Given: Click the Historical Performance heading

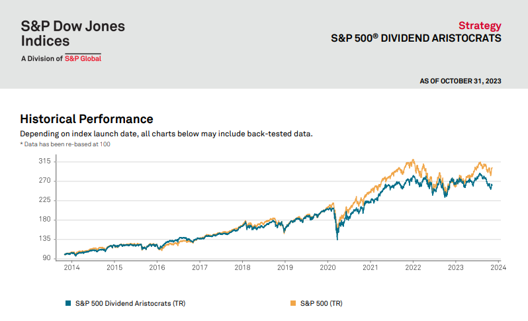Looking at the screenshot, I should point(87,119).
